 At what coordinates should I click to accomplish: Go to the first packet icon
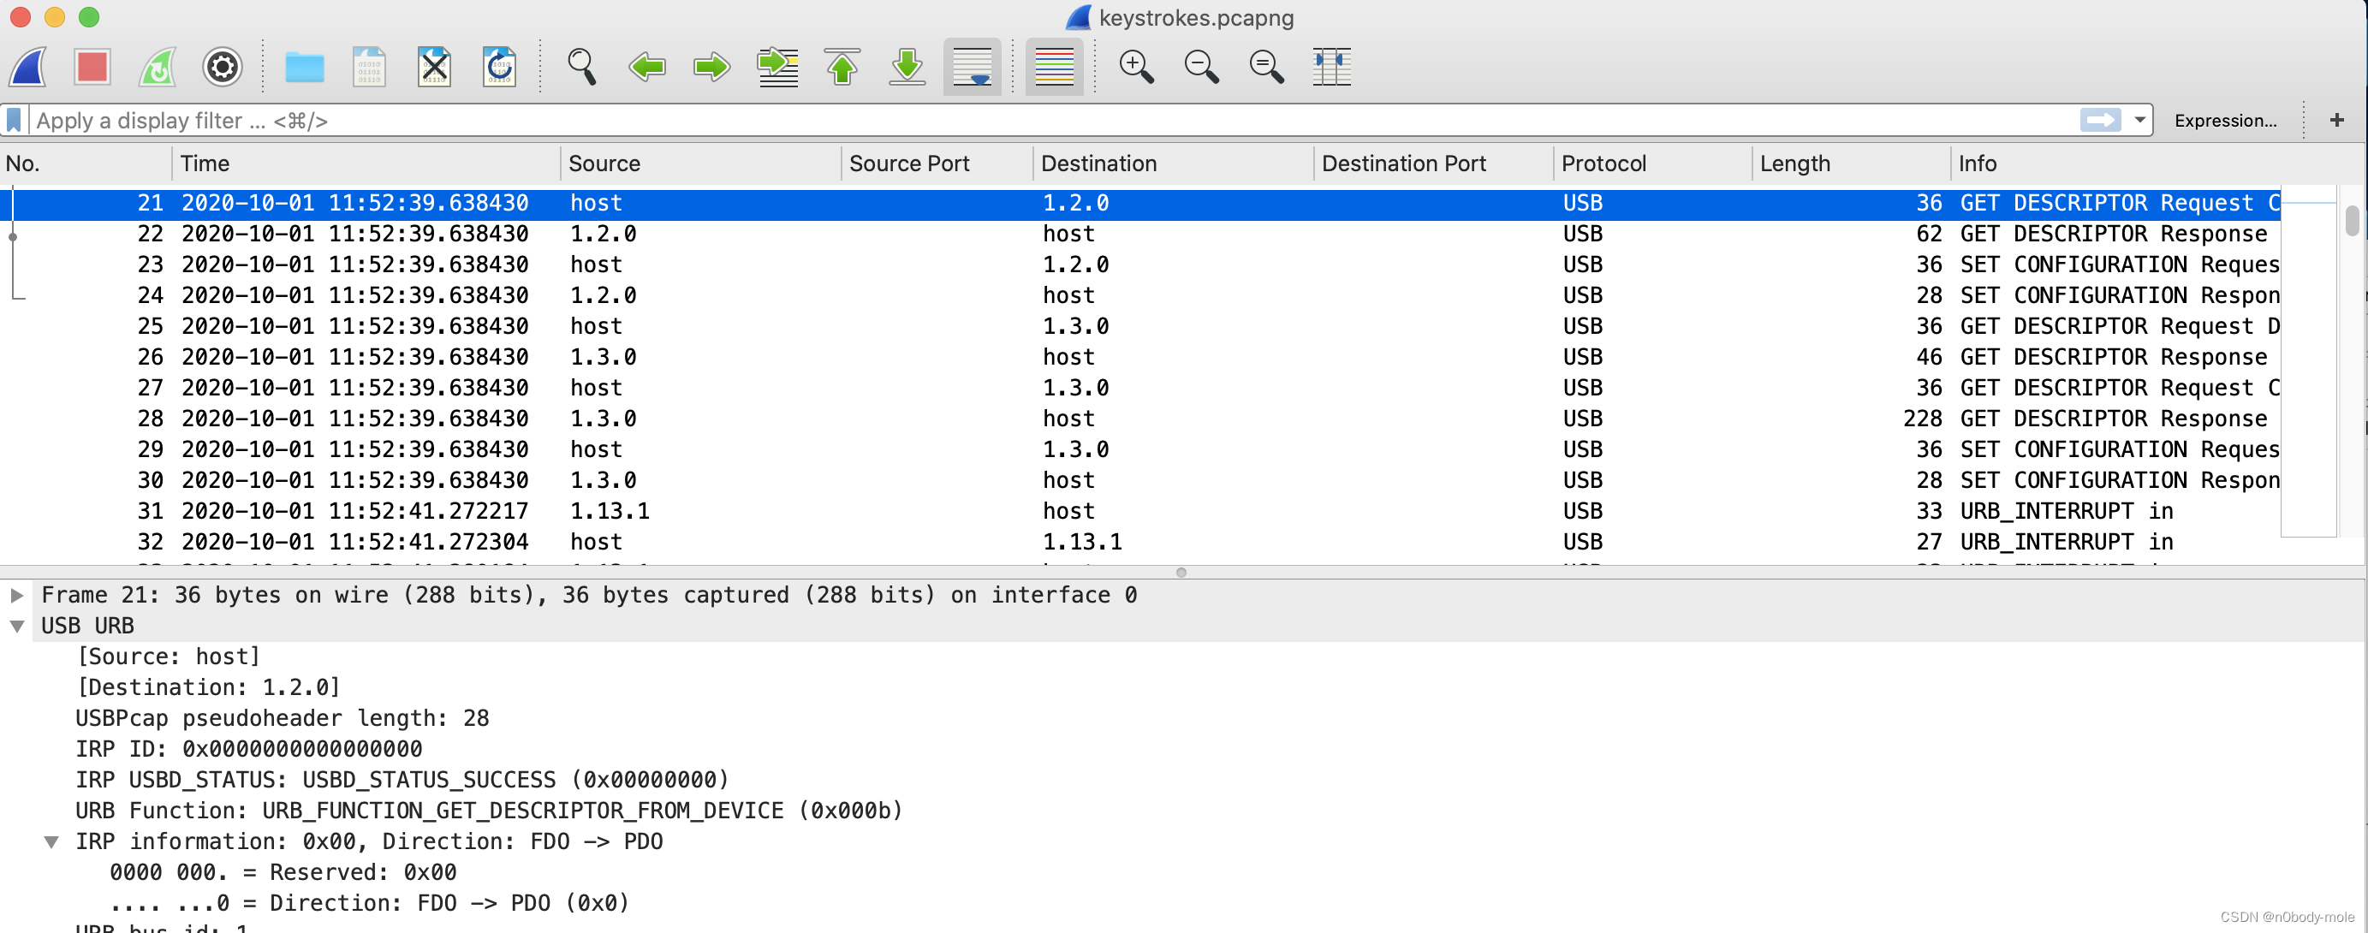[x=842, y=67]
